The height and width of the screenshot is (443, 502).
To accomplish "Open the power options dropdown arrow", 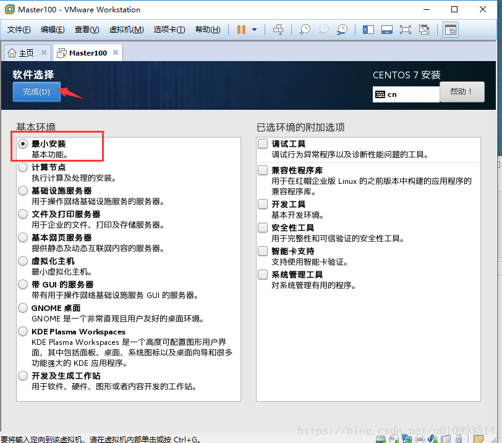I will click(254, 30).
